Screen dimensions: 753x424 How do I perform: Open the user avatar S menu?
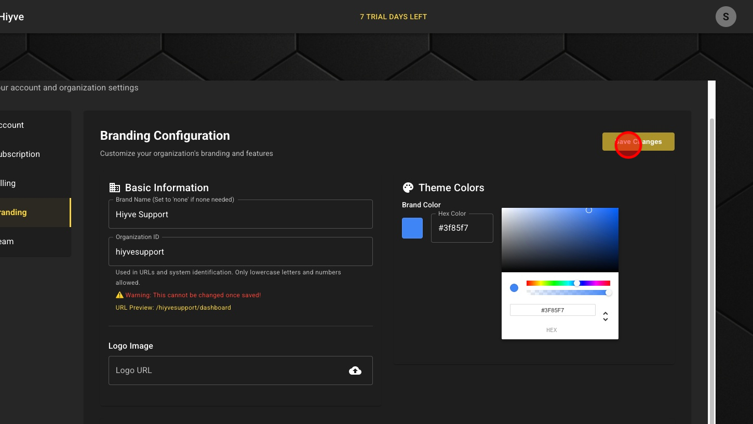725,17
